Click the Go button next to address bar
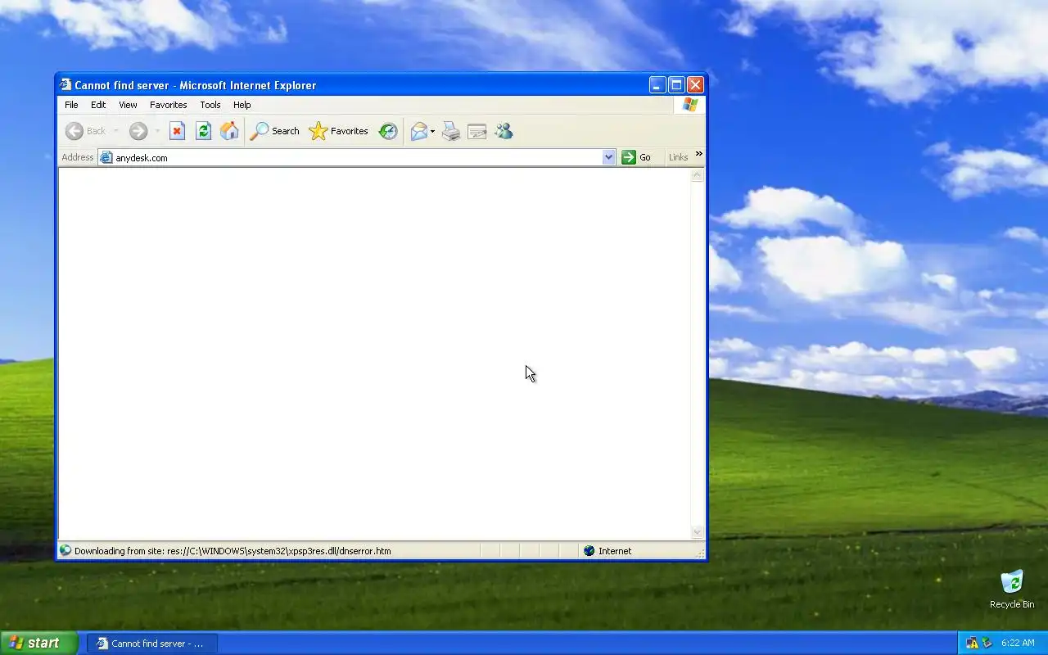The width and height of the screenshot is (1048, 655). (x=636, y=157)
